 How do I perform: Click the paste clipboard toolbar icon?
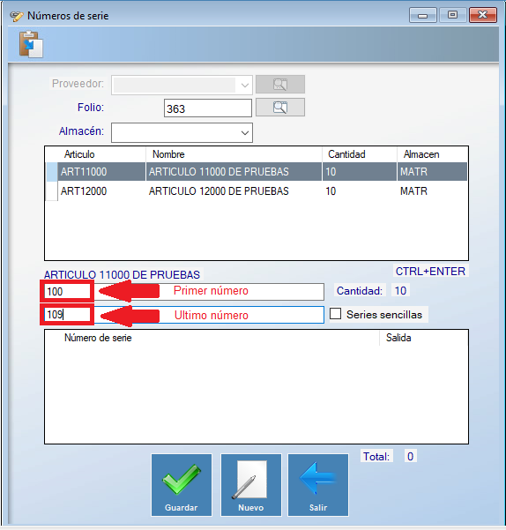[x=31, y=44]
